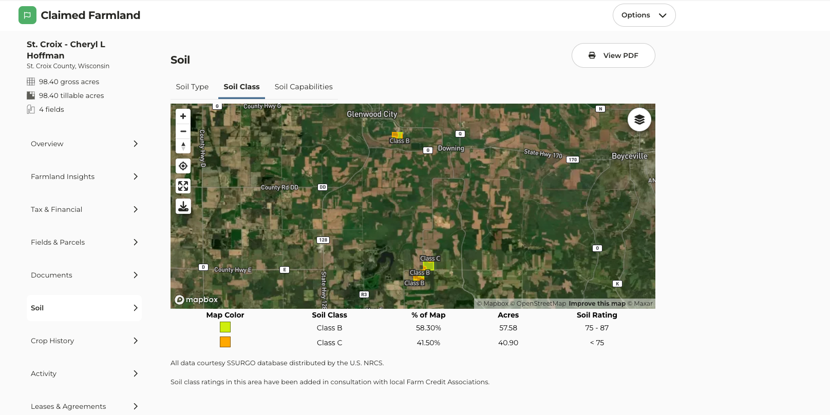The width and height of the screenshot is (830, 415).
Task: Zoom in on the soil map
Action: [x=183, y=116]
